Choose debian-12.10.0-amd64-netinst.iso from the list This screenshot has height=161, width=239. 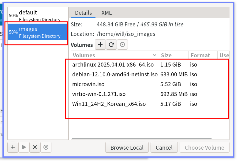pyautogui.click(x=115, y=75)
